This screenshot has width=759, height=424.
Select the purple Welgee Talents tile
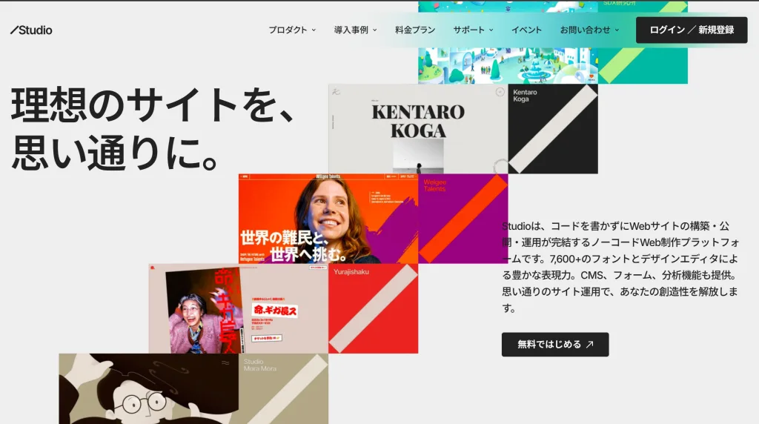click(x=463, y=219)
